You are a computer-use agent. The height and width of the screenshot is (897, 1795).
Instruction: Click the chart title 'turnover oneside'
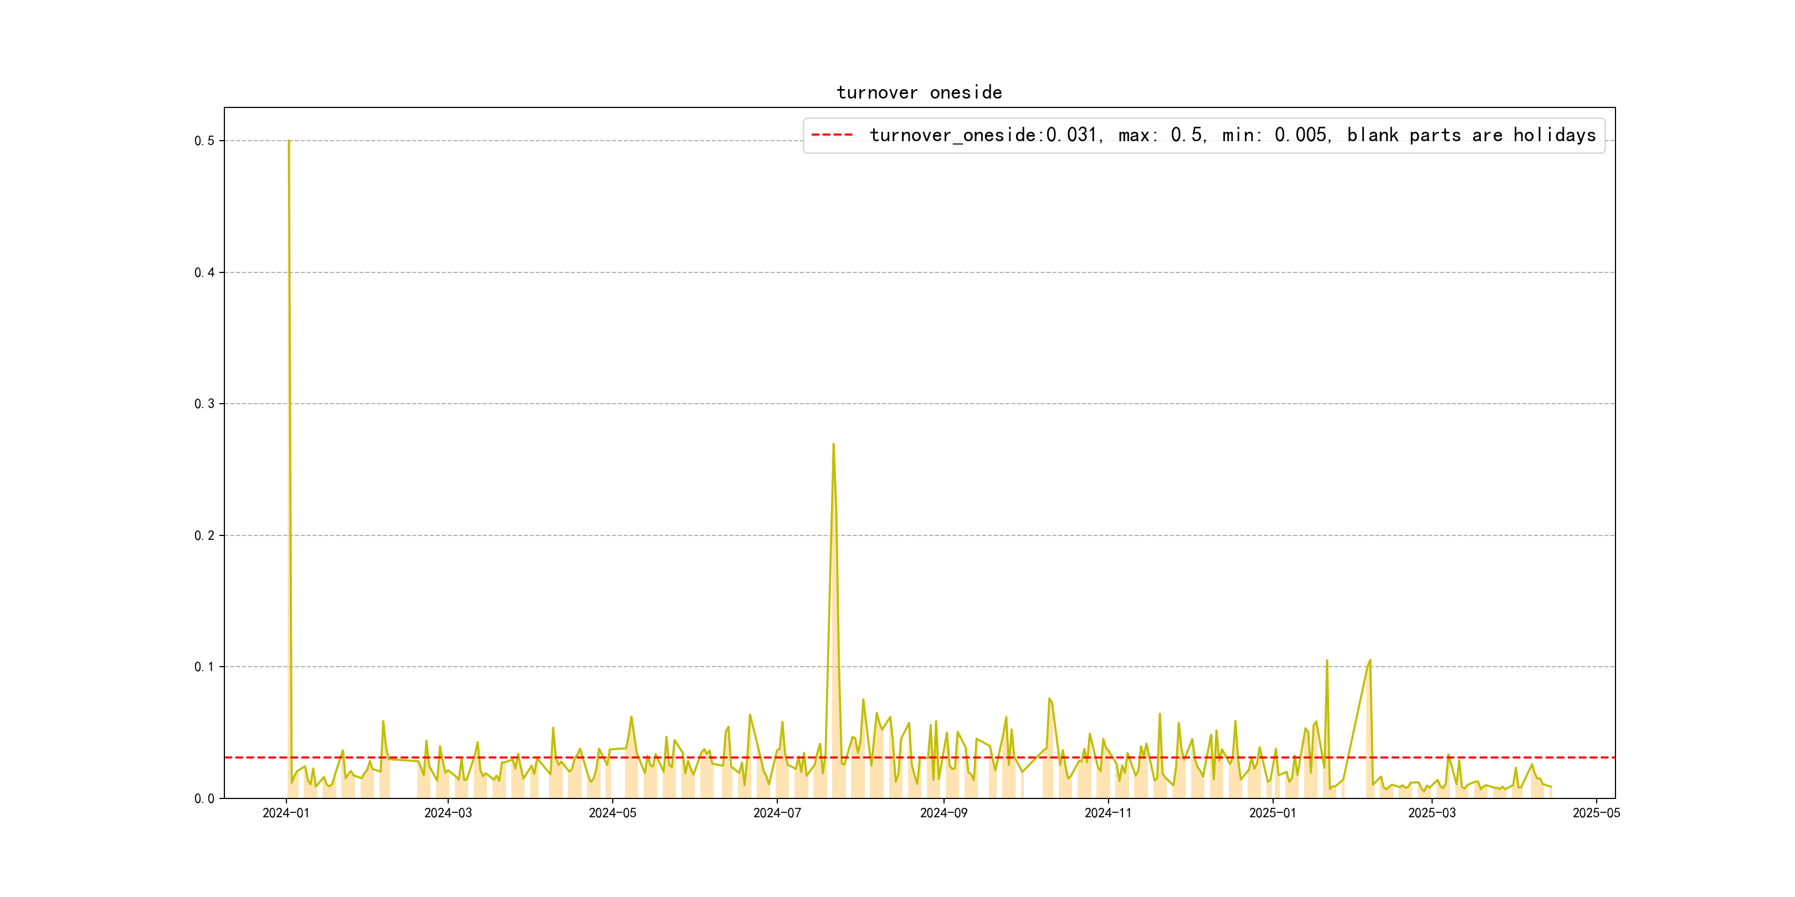click(x=919, y=92)
